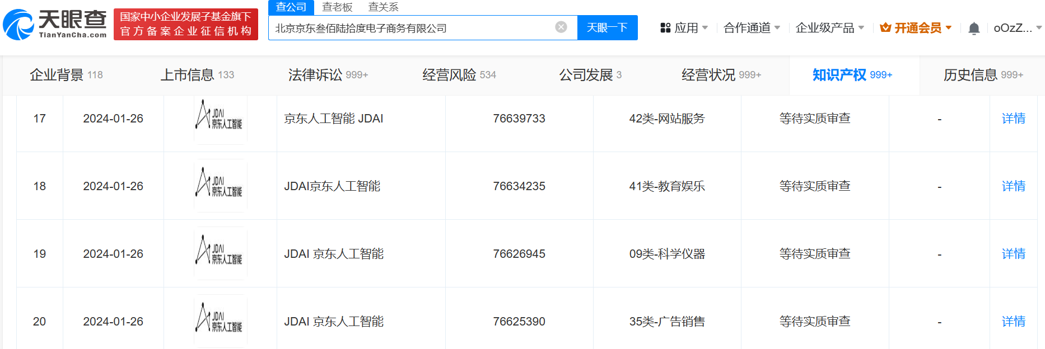This screenshot has height=349, width=1045.
Task: Expand the 企业级产品 dropdown
Action: click(x=829, y=28)
